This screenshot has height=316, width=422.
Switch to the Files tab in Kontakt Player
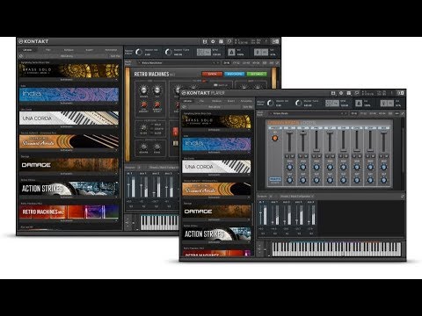(x=202, y=101)
